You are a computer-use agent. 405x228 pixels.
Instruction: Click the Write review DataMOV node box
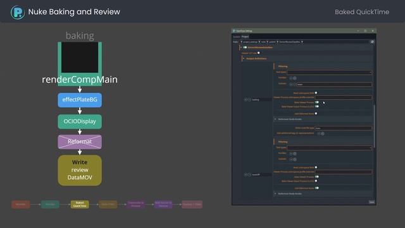click(80, 170)
